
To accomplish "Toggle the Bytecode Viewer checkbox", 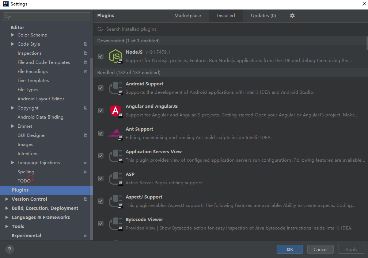I will (101, 224).
